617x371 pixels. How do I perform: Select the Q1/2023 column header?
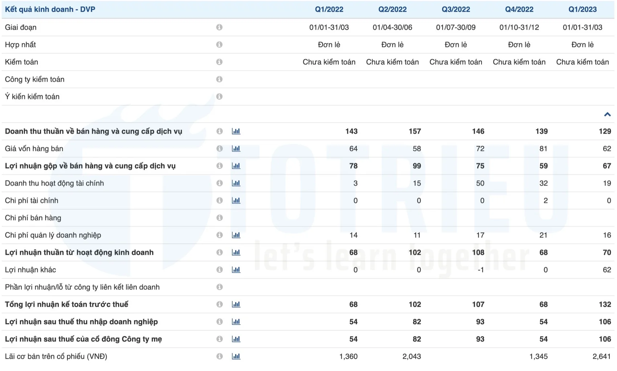pyautogui.click(x=583, y=9)
